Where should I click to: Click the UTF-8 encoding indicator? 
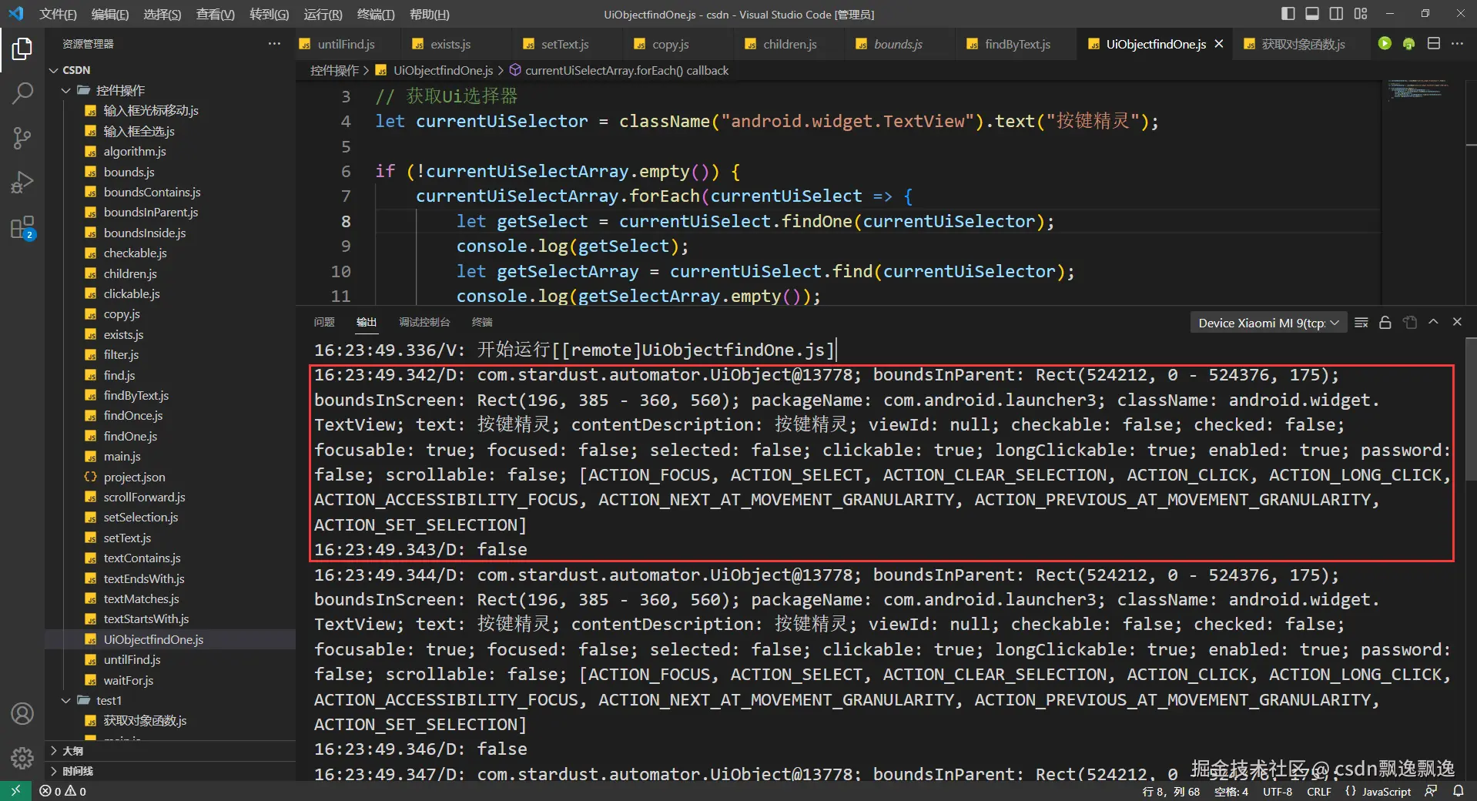(x=1277, y=791)
